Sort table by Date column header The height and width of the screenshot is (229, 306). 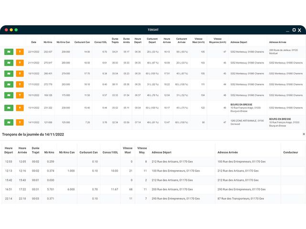[x=33, y=42]
